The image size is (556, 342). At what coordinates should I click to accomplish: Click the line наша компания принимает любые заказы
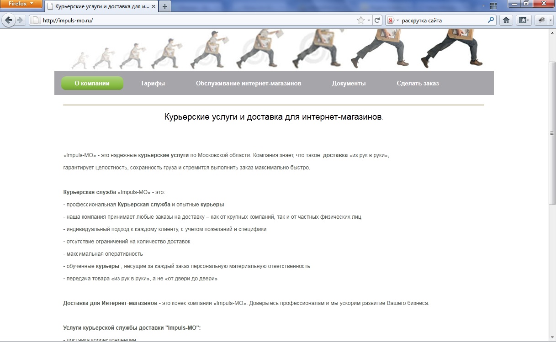point(212,216)
